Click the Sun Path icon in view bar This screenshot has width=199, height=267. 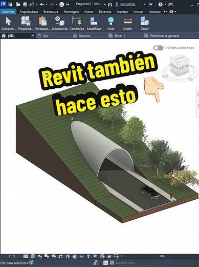(x=40, y=256)
